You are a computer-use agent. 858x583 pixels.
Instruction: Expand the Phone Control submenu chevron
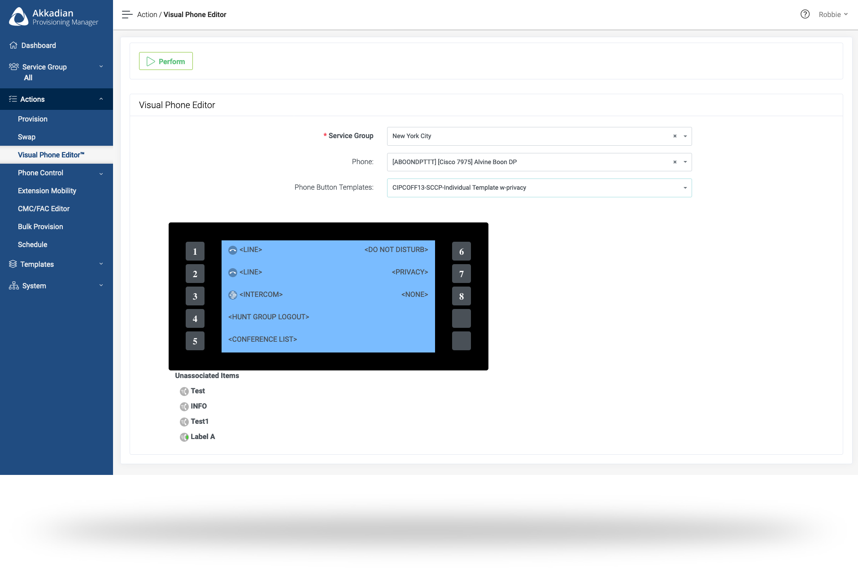point(101,174)
